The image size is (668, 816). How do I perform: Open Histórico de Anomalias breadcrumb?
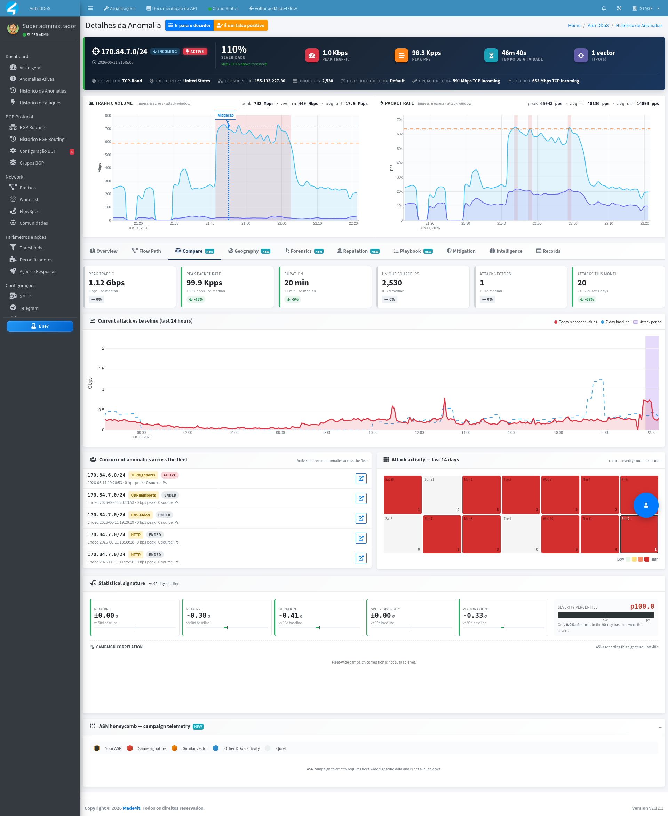(x=639, y=26)
